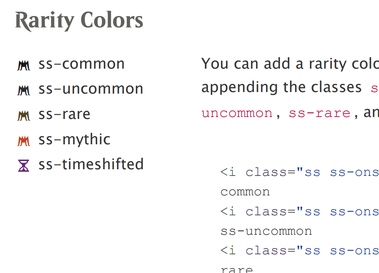Click the 'rare' line at code block bottom

pyautogui.click(x=237, y=269)
